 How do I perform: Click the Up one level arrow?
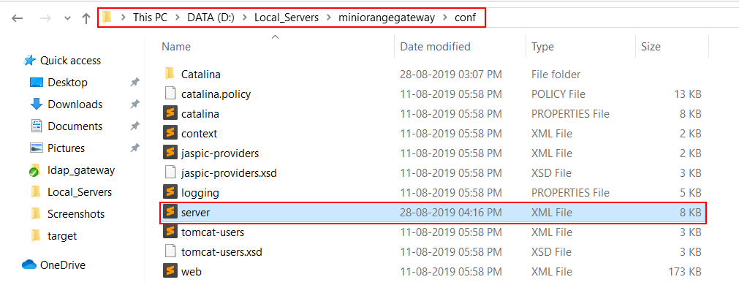86,18
